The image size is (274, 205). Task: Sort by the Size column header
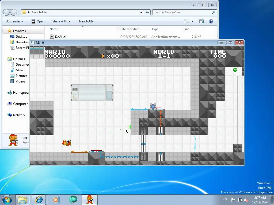[186, 29]
